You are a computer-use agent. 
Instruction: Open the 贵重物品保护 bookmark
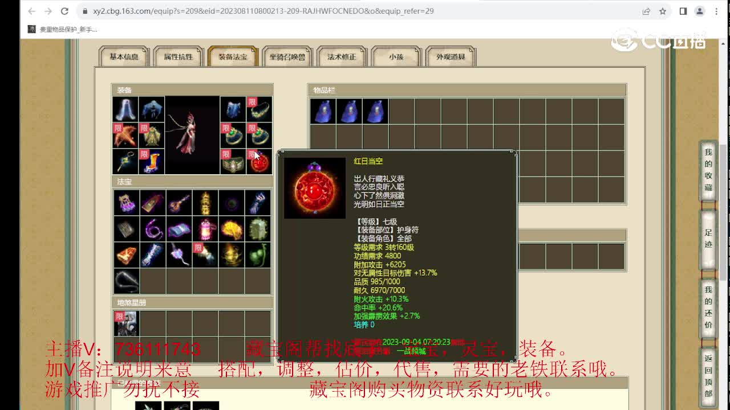coord(63,29)
